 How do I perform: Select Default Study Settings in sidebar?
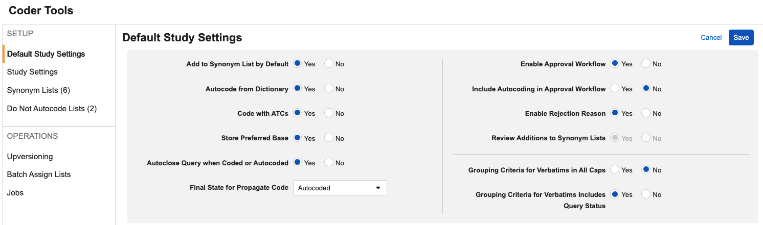pos(46,54)
